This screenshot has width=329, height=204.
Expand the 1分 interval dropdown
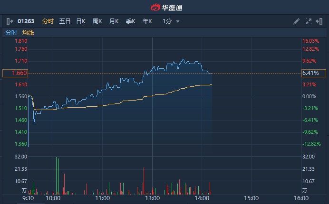tap(171, 21)
